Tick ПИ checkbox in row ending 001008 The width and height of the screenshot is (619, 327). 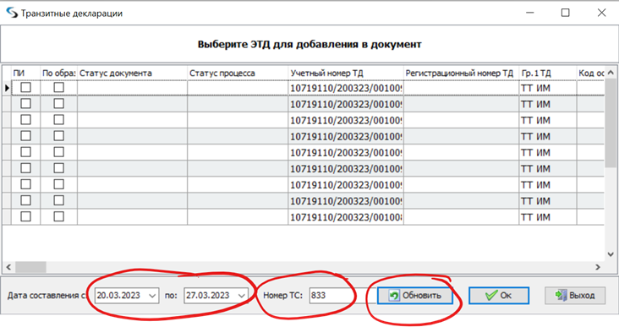point(25,216)
